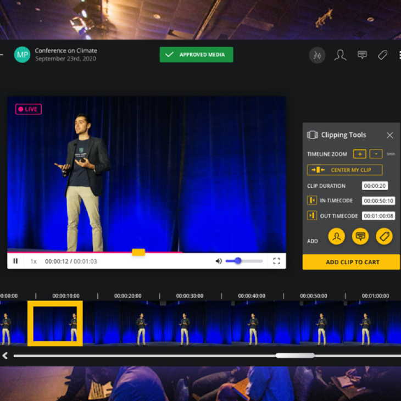Set the Out Timecode marker icon
This screenshot has height=401, width=401.
point(312,215)
